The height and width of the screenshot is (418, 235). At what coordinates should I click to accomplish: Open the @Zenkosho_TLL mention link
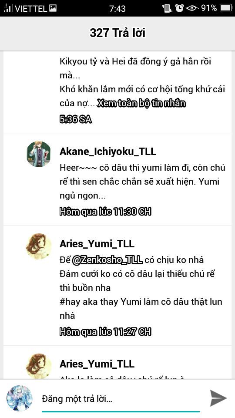[107, 260]
